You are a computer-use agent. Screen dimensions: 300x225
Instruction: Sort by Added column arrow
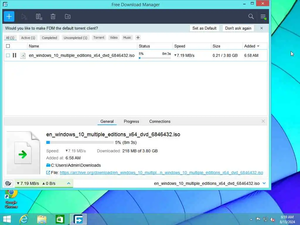coord(258,46)
